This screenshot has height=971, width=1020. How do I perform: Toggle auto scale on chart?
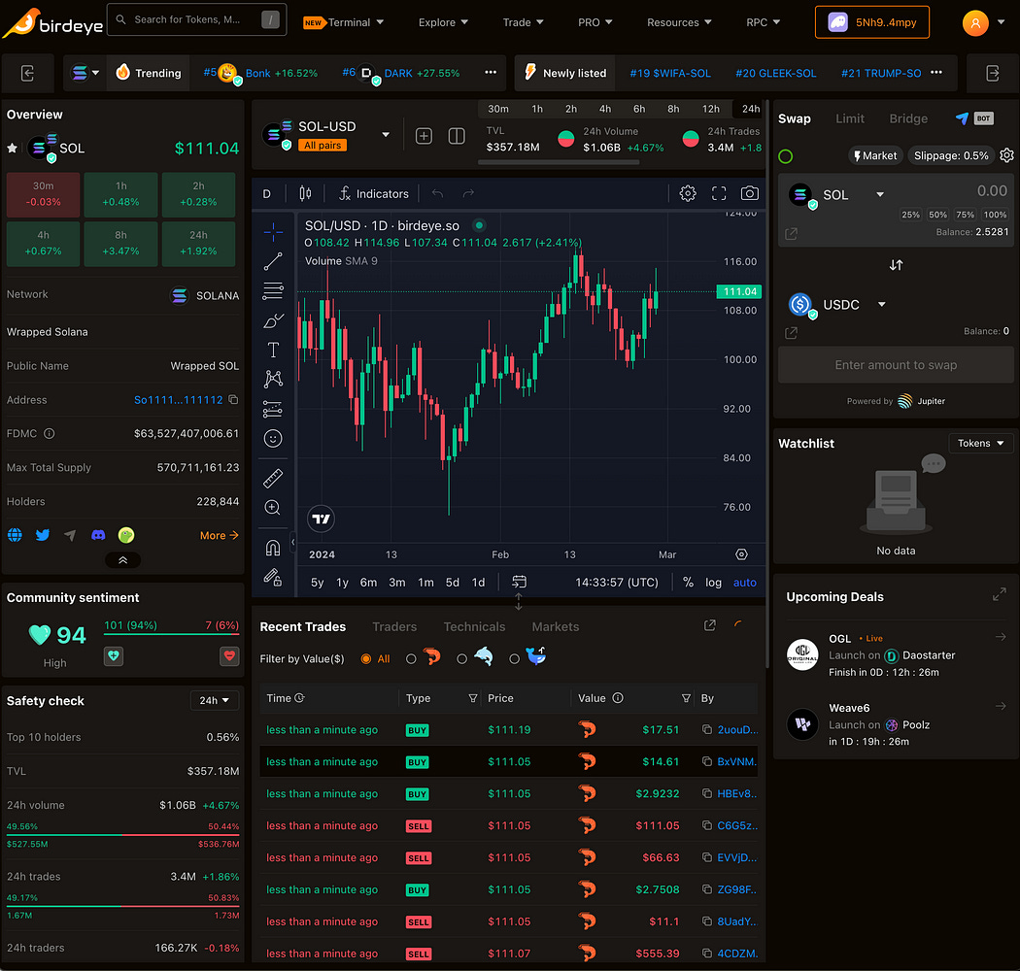[x=745, y=582]
